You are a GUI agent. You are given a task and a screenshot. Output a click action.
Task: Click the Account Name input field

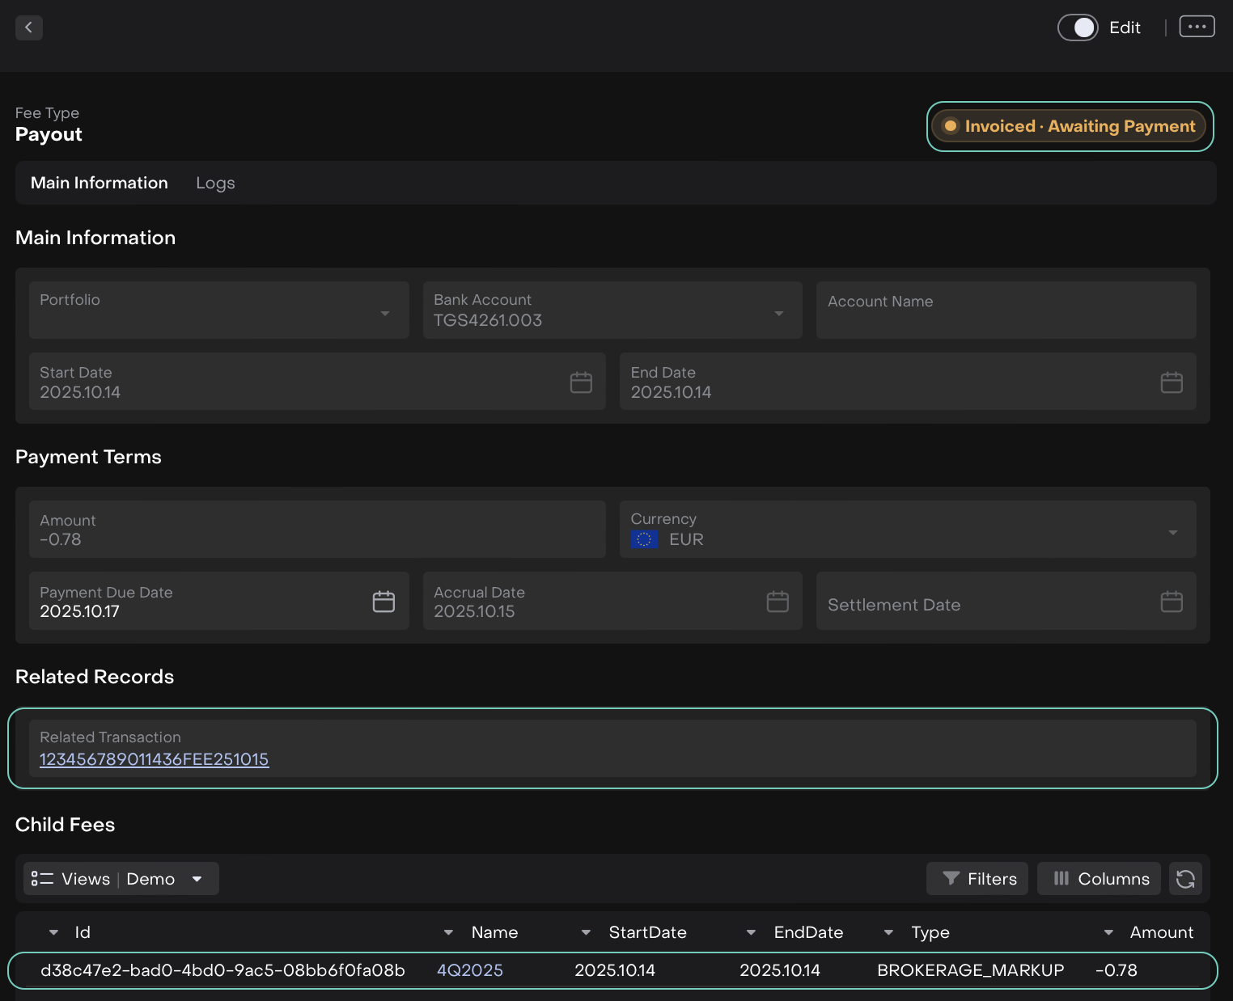(x=1006, y=310)
